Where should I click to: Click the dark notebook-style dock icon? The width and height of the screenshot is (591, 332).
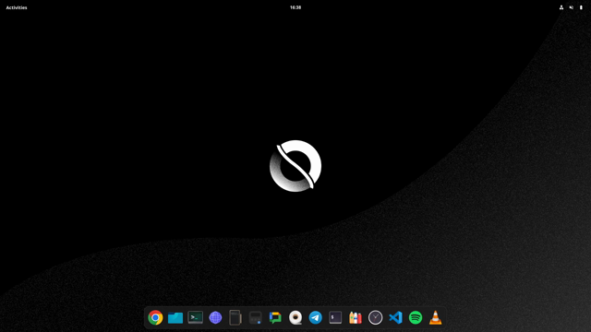(235, 317)
